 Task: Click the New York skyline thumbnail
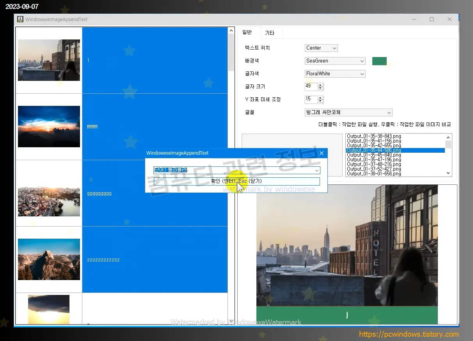(x=49, y=60)
